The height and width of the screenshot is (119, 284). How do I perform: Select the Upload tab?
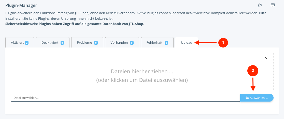[187, 43]
